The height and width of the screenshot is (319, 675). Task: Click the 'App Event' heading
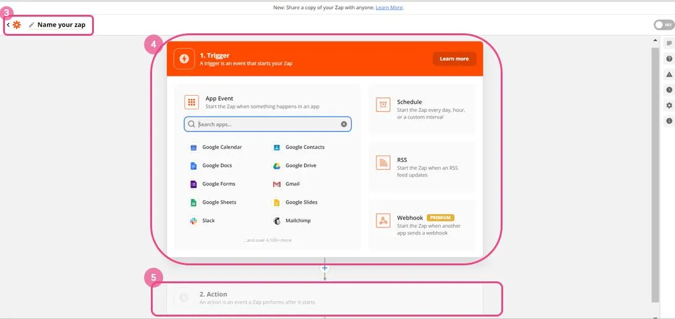tap(219, 99)
